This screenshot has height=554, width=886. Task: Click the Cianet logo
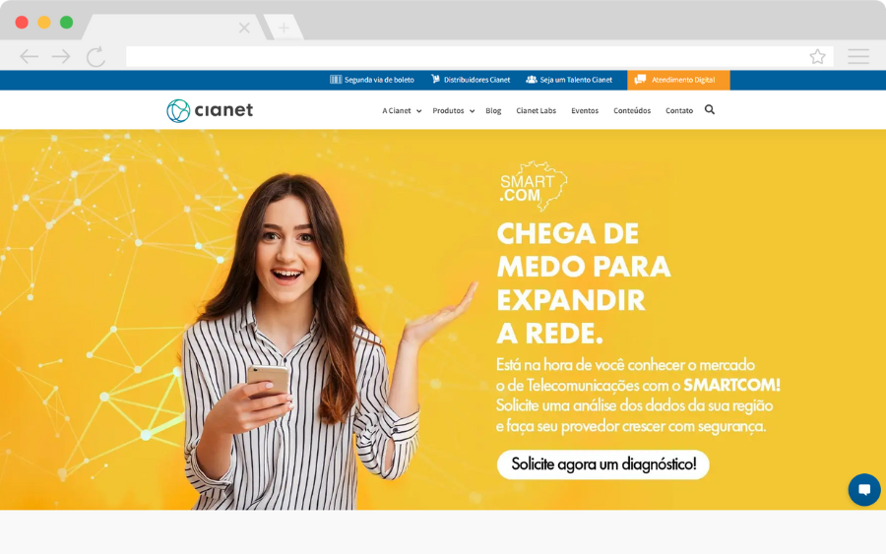(x=210, y=110)
